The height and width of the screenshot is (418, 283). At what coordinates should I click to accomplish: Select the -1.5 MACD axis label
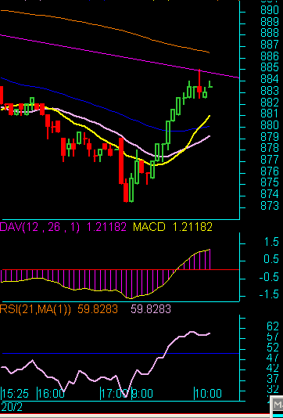click(x=269, y=295)
